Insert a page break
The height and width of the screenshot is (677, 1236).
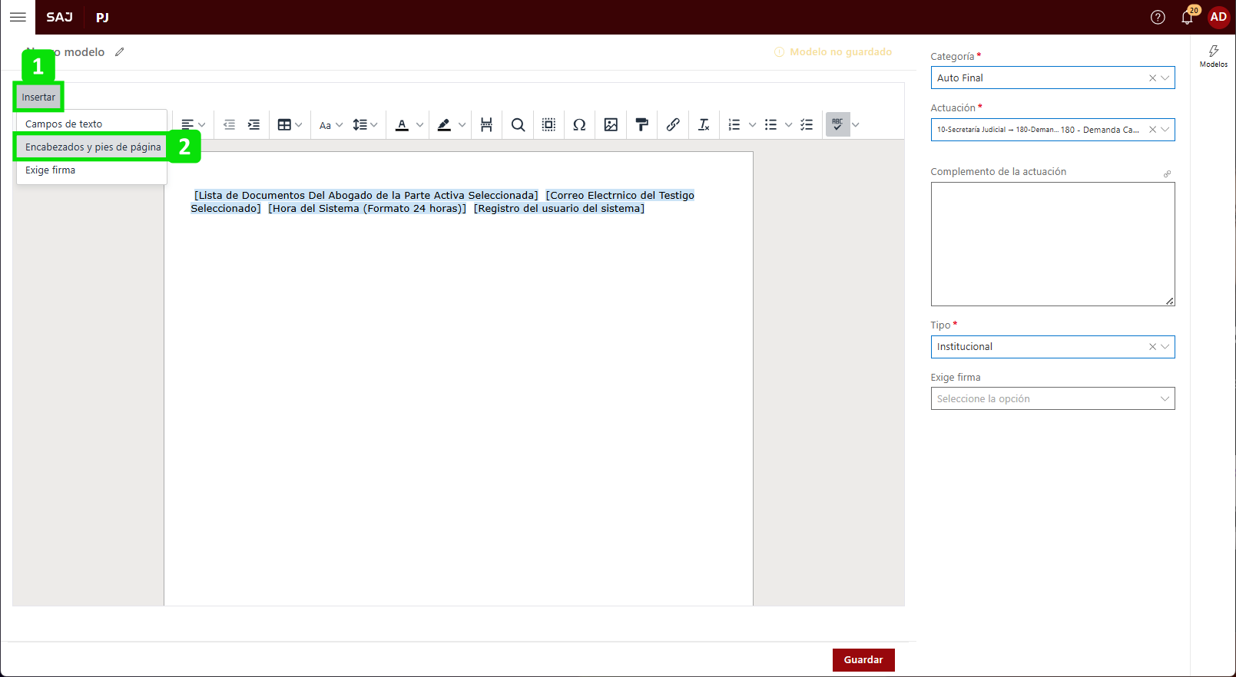click(x=486, y=125)
